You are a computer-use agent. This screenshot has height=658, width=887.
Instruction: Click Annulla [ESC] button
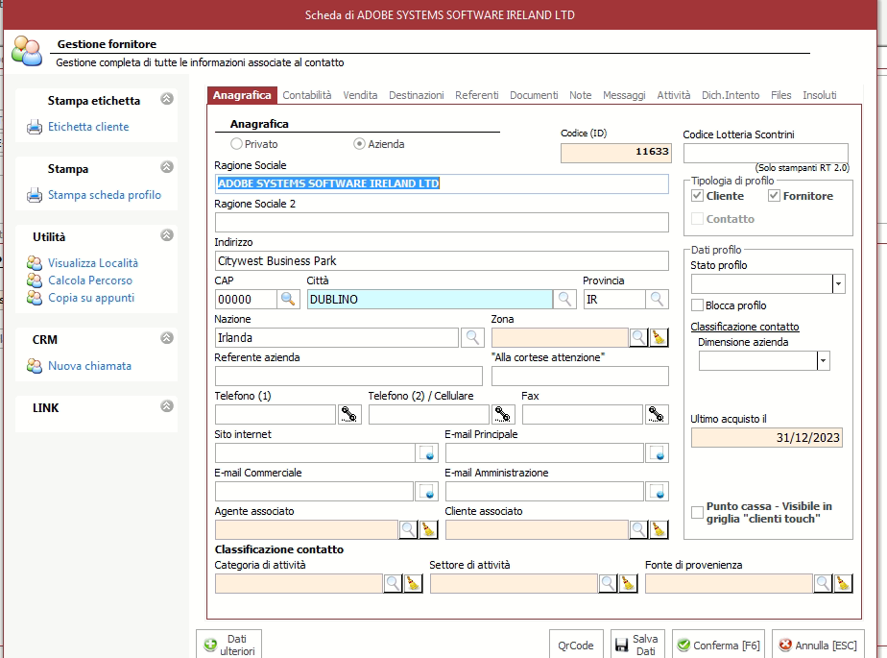[x=818, y=645]
